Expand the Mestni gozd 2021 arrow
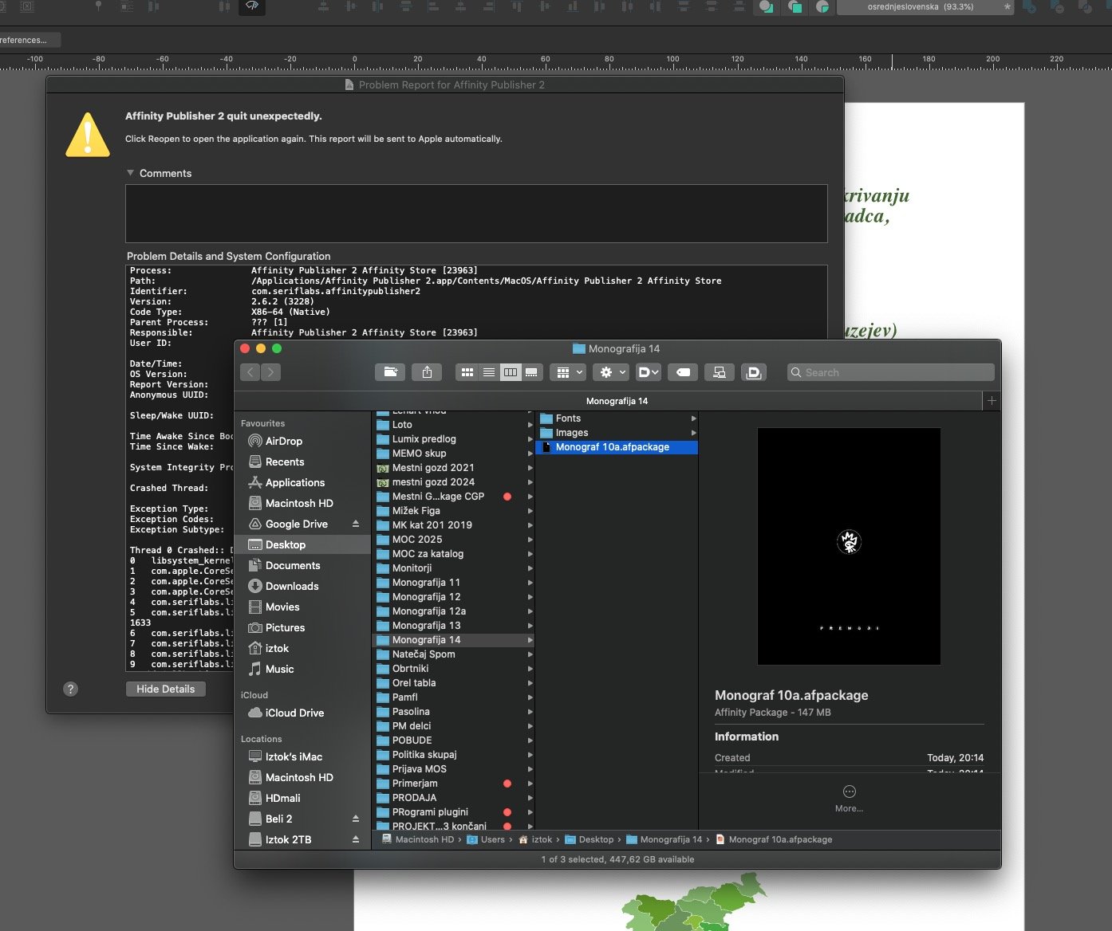Screen dimensions: 1112x931 530,468
